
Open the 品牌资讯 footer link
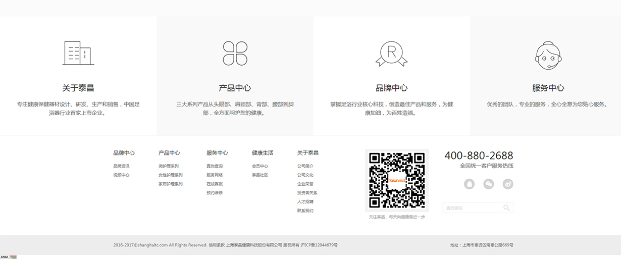tap(121, 166)
